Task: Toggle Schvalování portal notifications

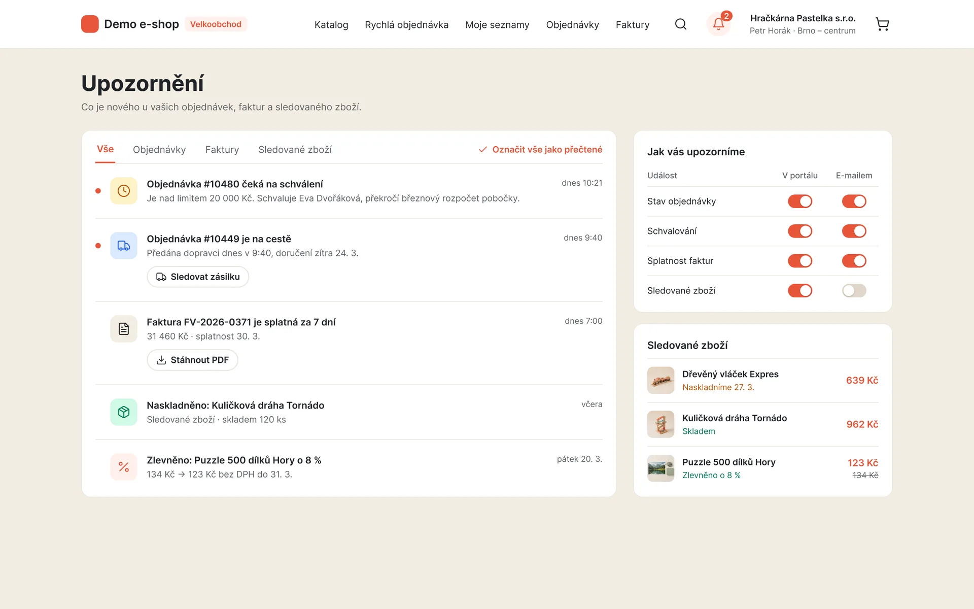Action: (800, 231)
